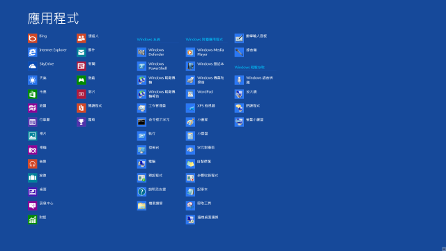Open Math Input Panel (數學輸入面板)
The image size is (446, 251).
[x=239, y=38]
